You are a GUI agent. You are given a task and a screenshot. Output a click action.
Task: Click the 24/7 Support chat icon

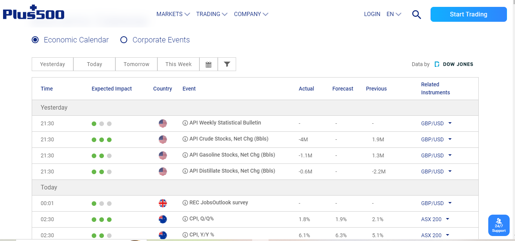click(x=499, y=225)
